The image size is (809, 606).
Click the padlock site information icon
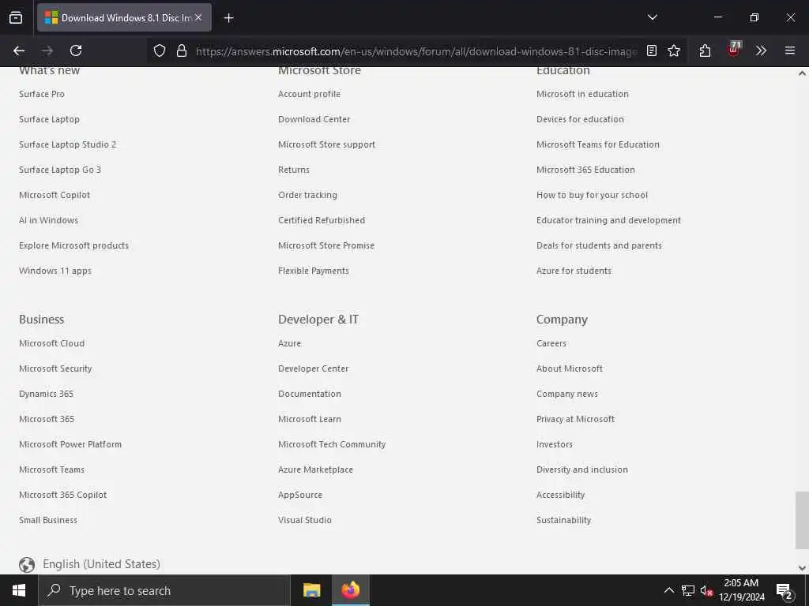coord(182,50)
